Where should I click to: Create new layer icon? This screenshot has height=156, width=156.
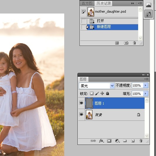[x=133, y=141]
